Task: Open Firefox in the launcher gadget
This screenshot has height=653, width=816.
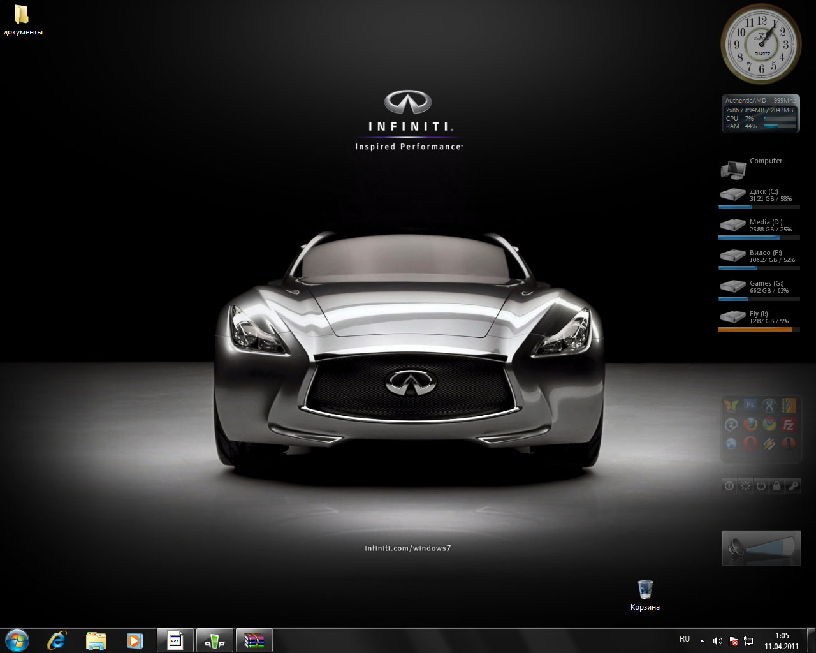Action: (x=750, y=424)
